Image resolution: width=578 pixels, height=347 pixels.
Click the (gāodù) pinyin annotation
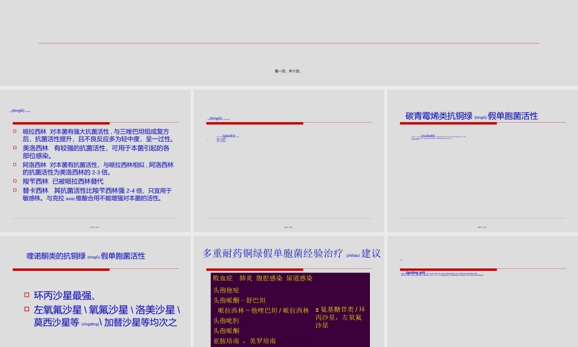[228, 136]
